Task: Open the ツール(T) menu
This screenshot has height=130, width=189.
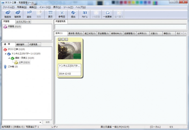Action: 68,7
